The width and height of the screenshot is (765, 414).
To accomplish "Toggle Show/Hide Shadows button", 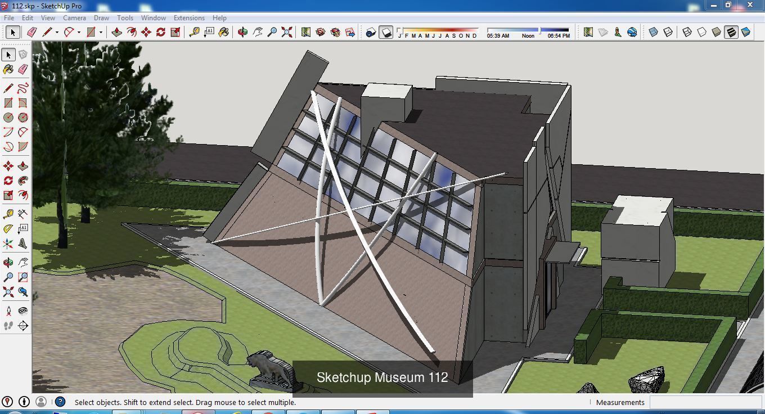I will 386,32.
